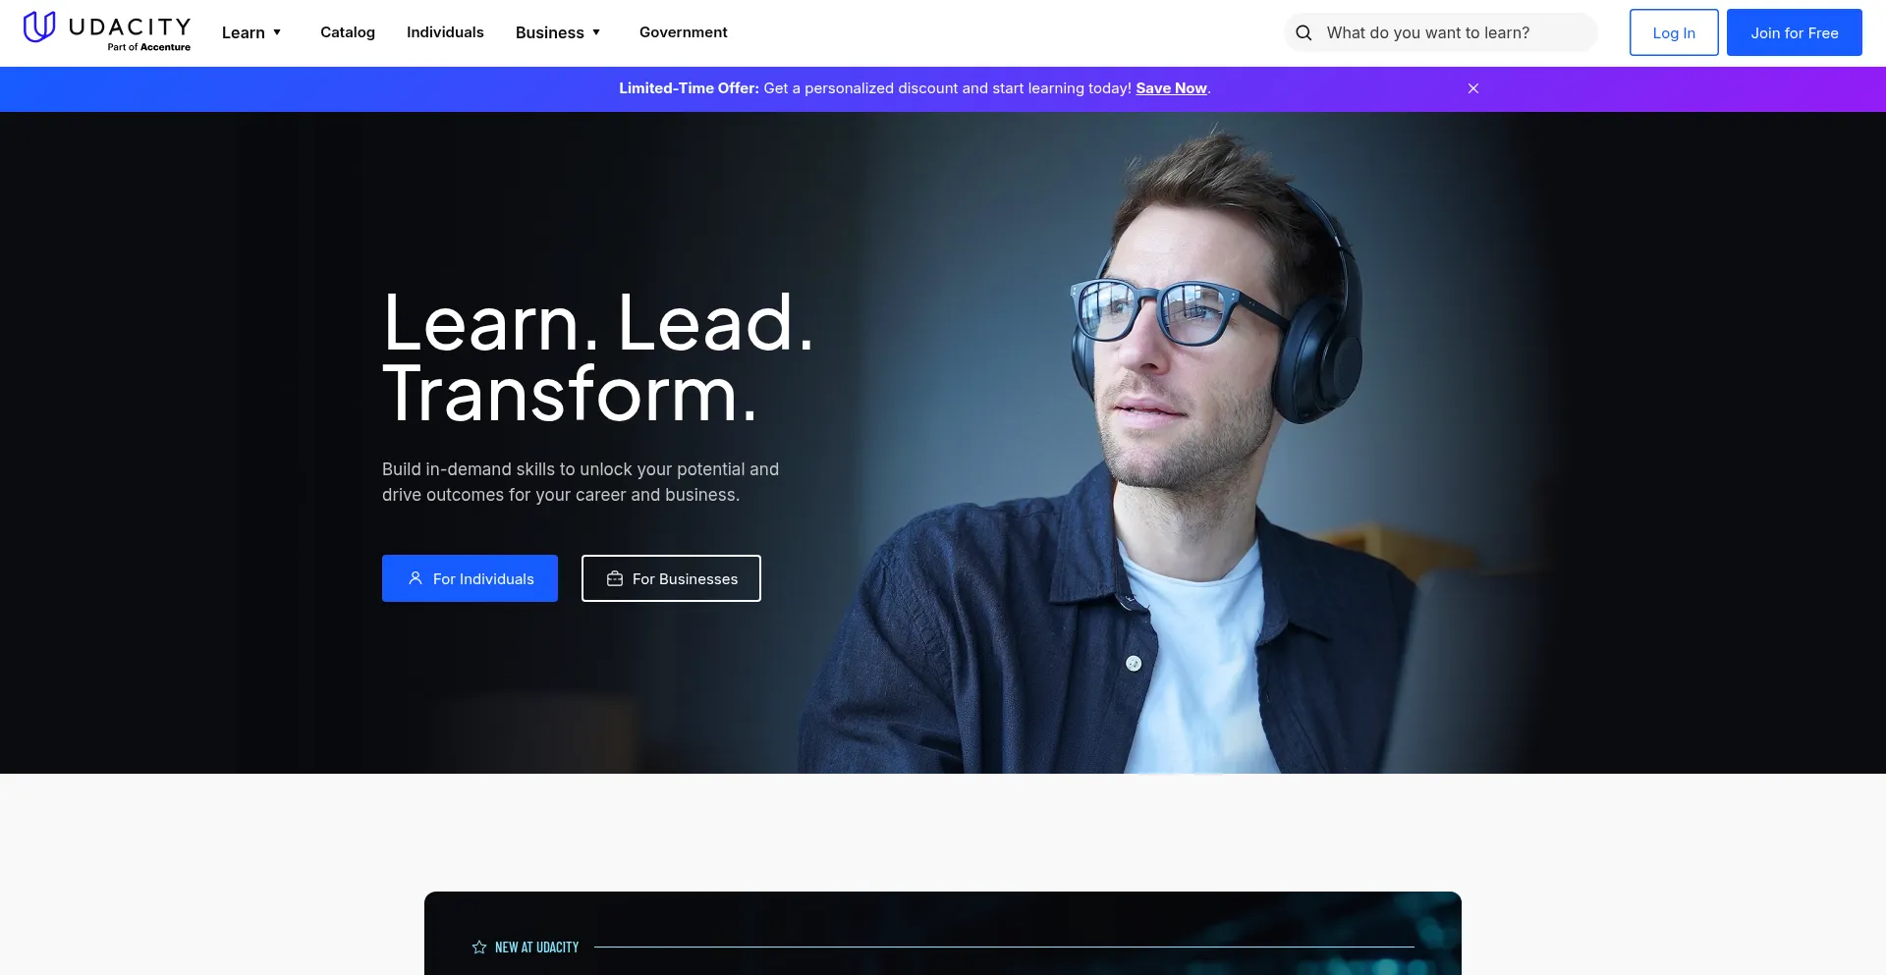Click the star icon beside NEW AT UDACITY

point(478,947)
